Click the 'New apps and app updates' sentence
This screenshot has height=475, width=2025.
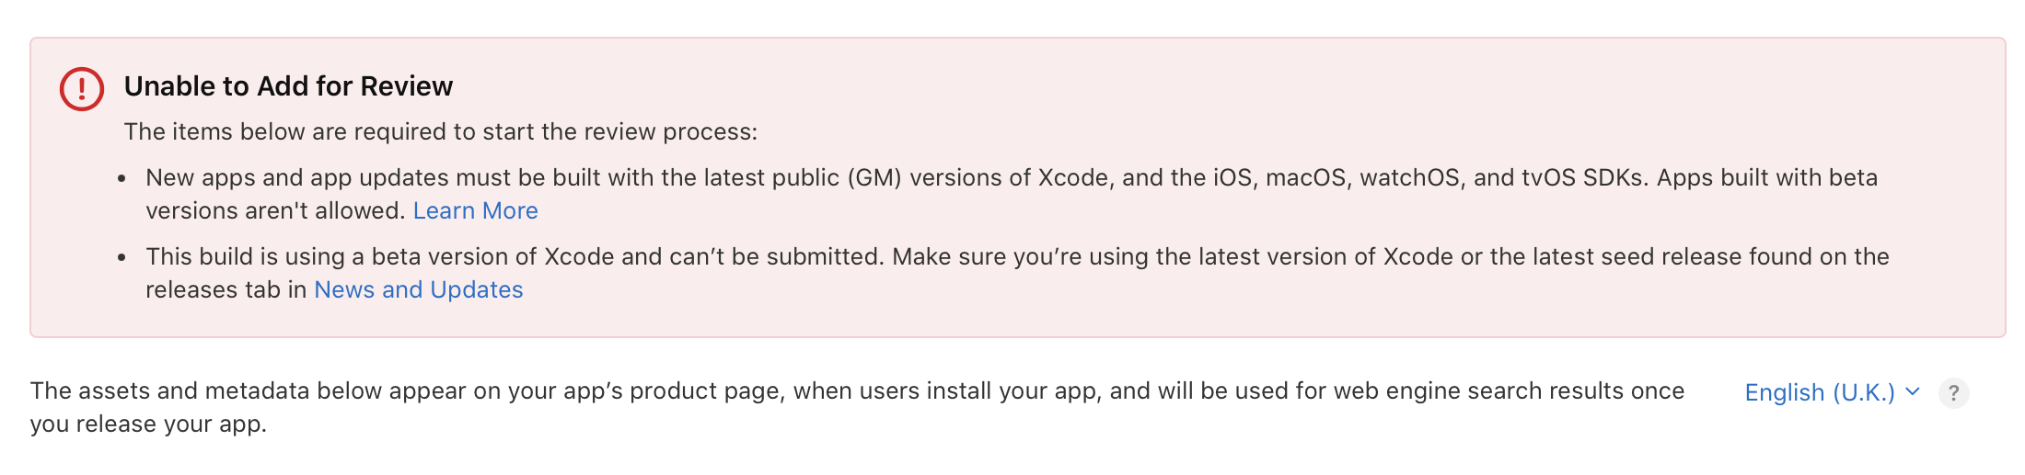(368, 178)
